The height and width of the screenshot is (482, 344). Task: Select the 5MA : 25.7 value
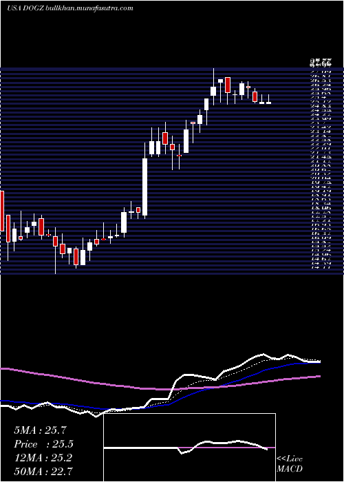(40, 430)
